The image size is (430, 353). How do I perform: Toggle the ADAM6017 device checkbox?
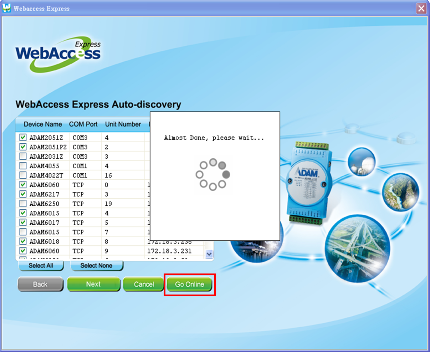pos(23,222)
